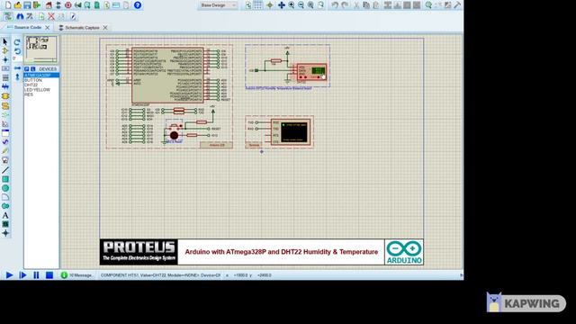Click the Rotate Clockwise icon

pos(17,42)
